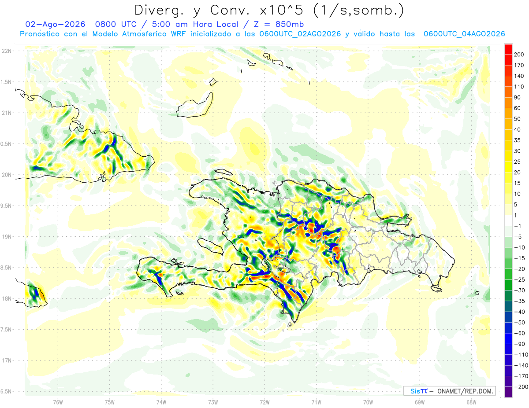
Task: Click the '35' color scale value
Action: pyautogui.click(x=518, y=140)
